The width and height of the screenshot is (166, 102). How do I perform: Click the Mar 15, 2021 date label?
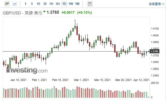click(x=102, y=80)
